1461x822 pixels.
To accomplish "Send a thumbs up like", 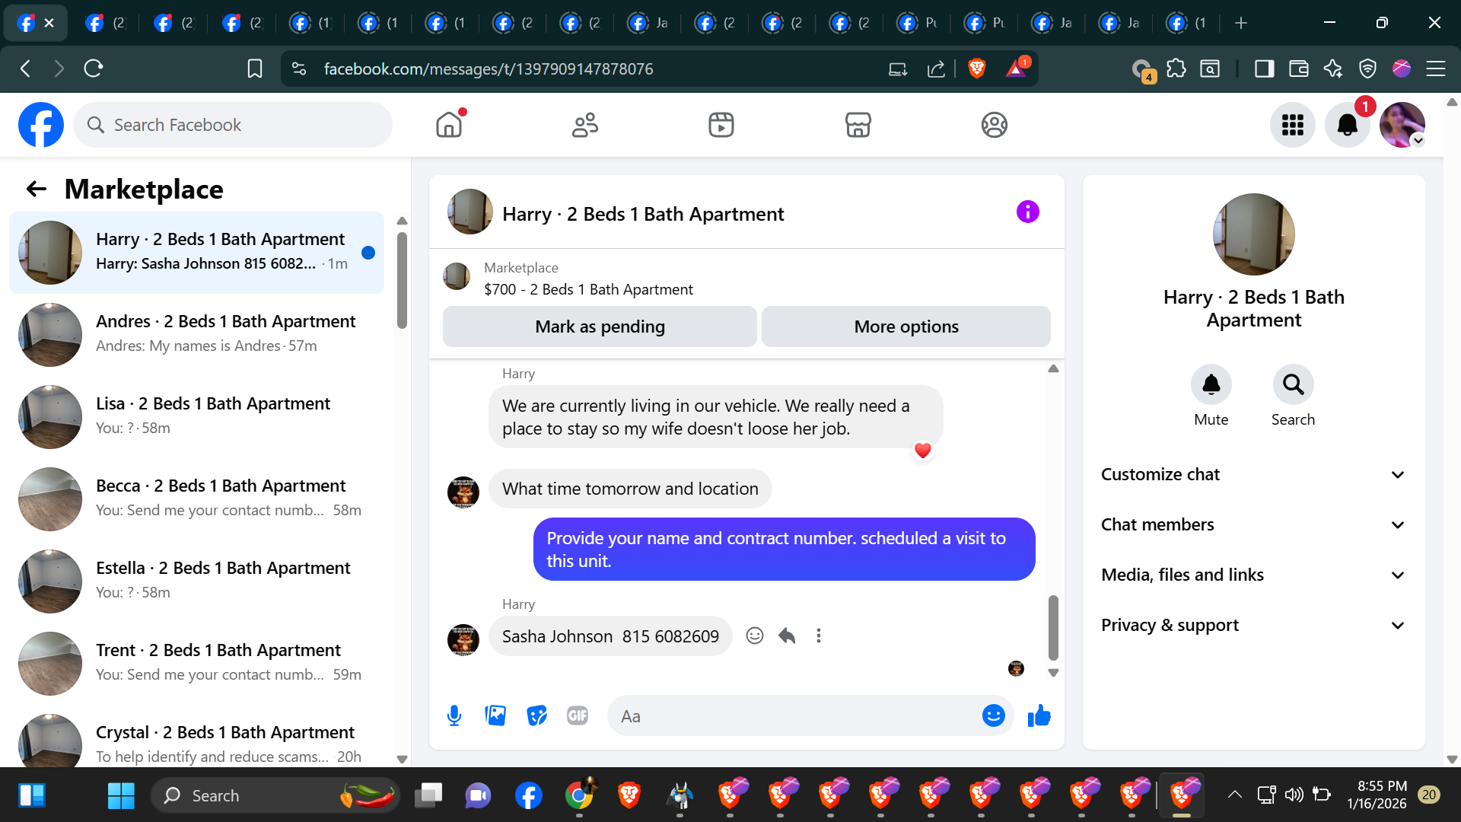I will tap(1039, 715).
